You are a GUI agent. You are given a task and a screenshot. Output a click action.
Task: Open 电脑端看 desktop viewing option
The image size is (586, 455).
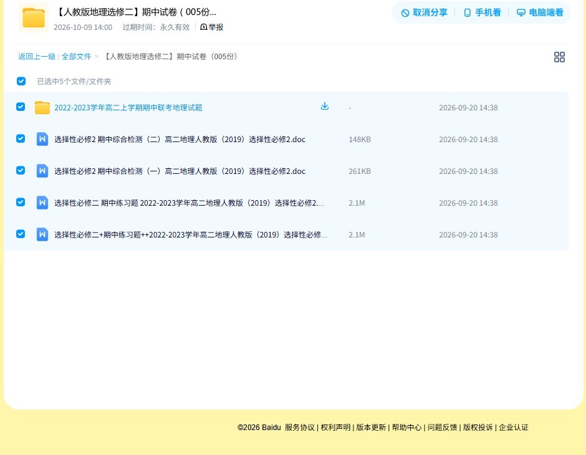[x=540, y=12]
